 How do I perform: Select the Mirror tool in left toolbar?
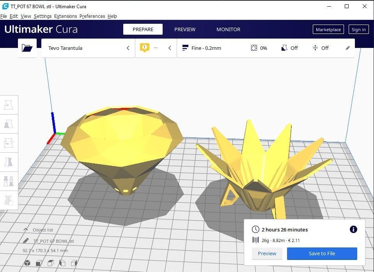tap(9, 162)
